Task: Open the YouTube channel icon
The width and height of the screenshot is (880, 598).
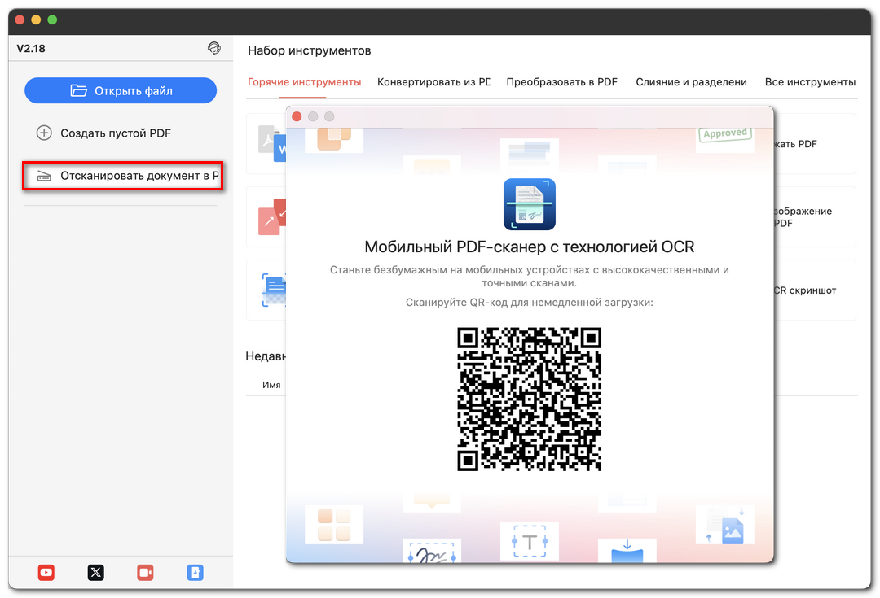Action: tap(46, 572)
